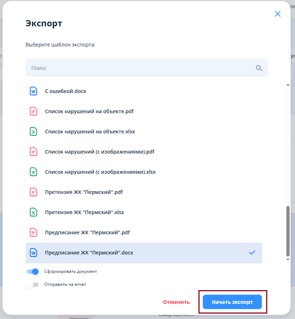Click the Начать экспорт button

tap(232, 302)
